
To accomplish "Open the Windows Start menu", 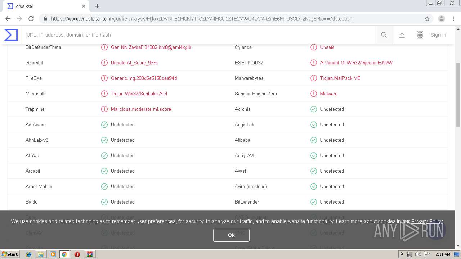I will point(10,254).
